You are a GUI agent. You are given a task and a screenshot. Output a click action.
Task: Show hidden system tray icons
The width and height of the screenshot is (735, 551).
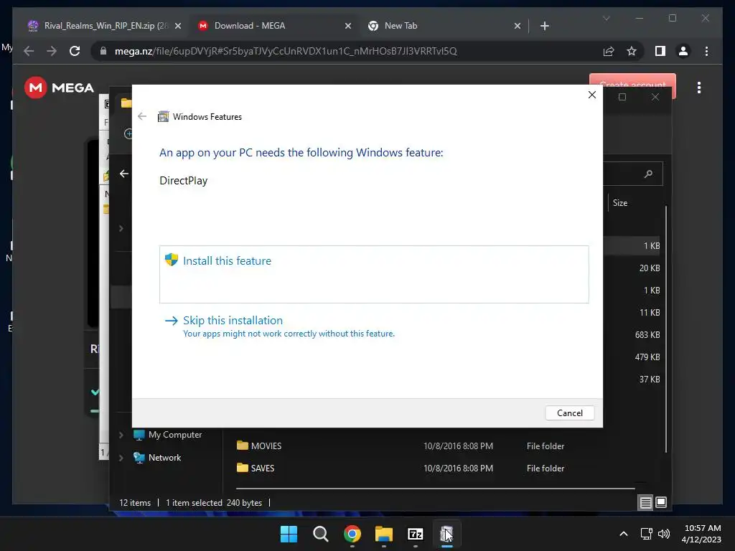point(624,534)
